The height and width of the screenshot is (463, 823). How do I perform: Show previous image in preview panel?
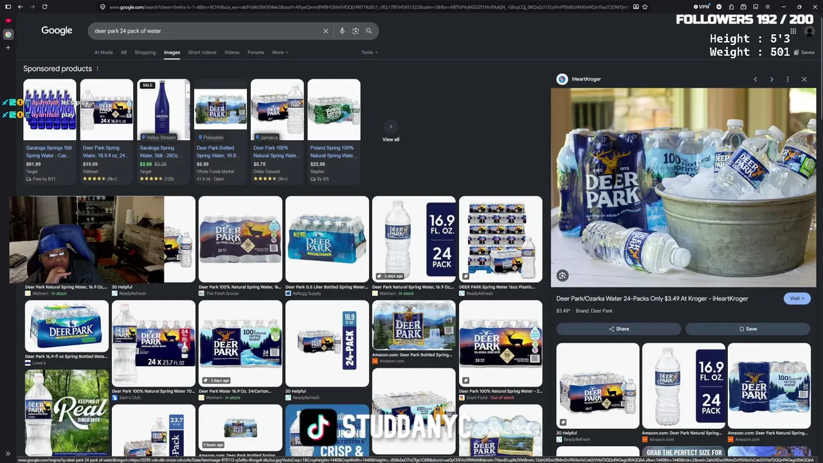point(755,79)
